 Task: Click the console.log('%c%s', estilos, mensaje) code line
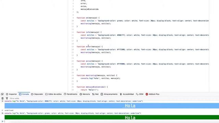point(100,78)
